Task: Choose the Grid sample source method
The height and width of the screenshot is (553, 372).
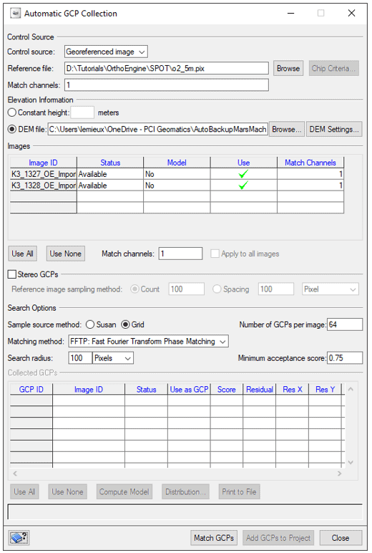Action: click(125, 324)
